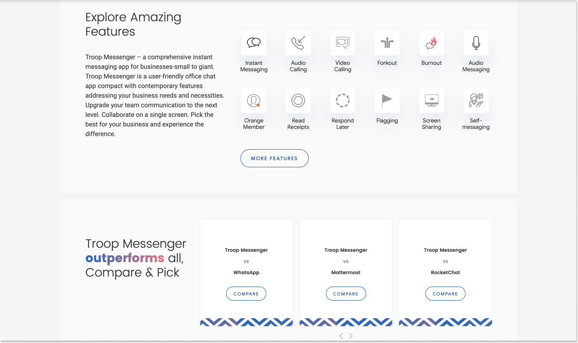
Task: Click the "Explore Amazing Features" heading
Action: coord(133,24)
